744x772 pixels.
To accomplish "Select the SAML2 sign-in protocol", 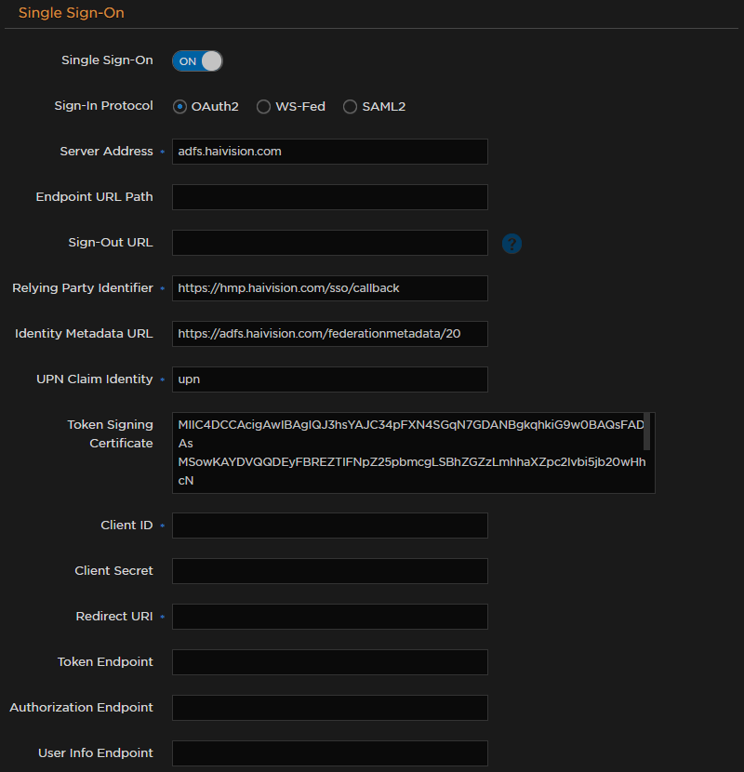I will click(350, 106).
